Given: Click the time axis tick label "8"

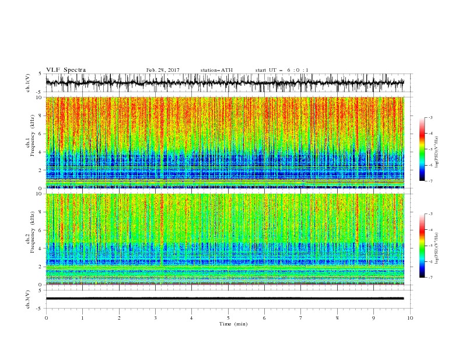Looking at the screenshot, I should (x=337, y=318).
